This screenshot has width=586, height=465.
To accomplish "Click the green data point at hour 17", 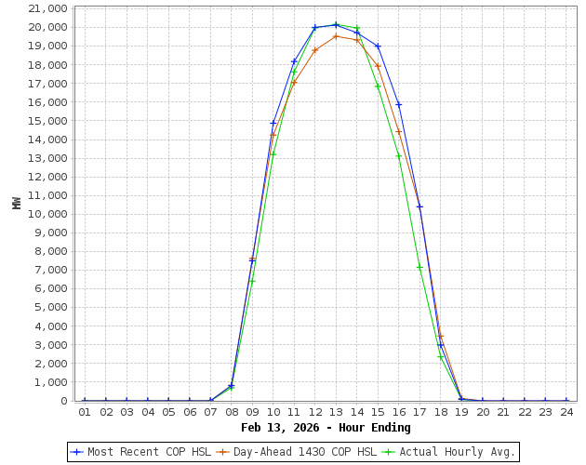I will [x=420, y=267].
